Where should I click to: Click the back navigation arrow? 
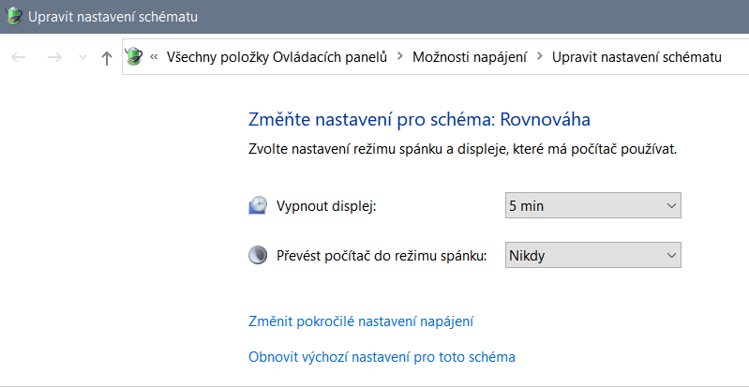[x=18, y=58]
